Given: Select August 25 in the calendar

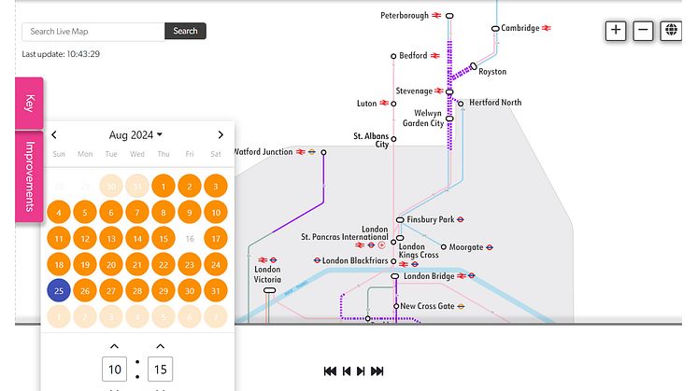Looking at the screenshot, I should pyautogui.click(x=59, y=291).
